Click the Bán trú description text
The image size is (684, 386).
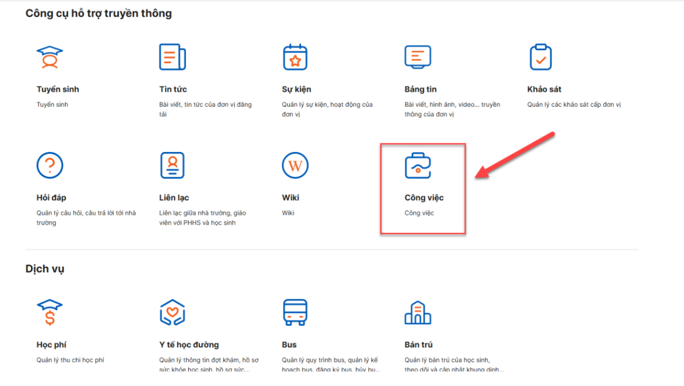[453, 365]
